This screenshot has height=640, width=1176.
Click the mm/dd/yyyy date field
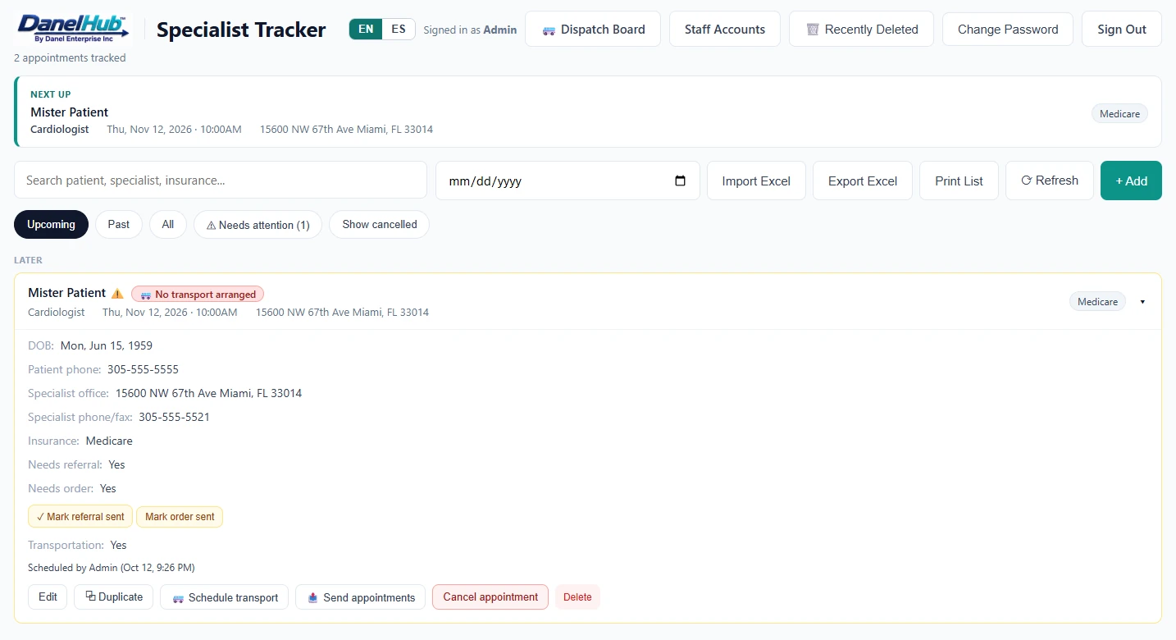point(567,181)
